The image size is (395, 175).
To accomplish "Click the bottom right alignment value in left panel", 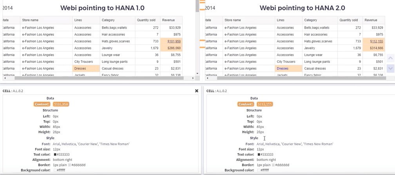I will tap(62, 160).
